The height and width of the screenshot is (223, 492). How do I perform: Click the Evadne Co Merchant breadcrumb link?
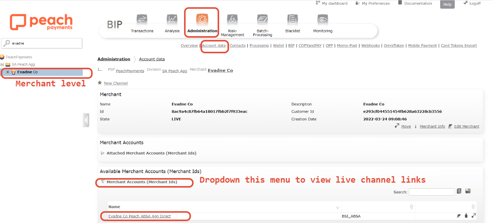[220, 70]
